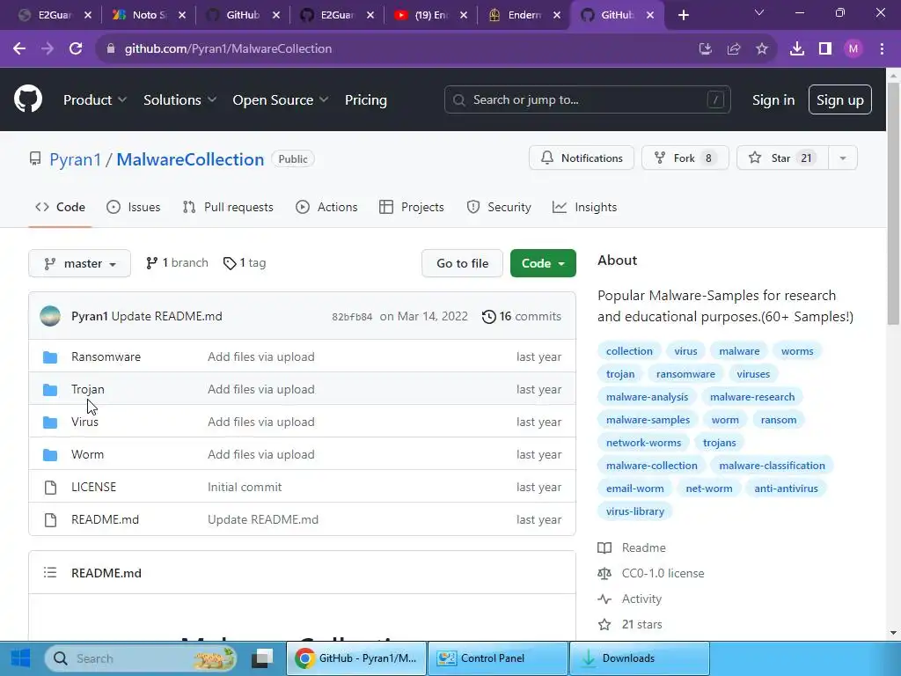901x676 pixels.
Task: Click the Notifications button
Action: click(x=581, y=158)
